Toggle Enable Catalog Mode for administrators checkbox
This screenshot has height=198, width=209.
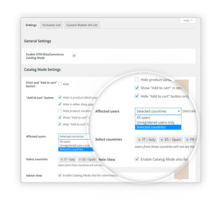pos(60,175)
